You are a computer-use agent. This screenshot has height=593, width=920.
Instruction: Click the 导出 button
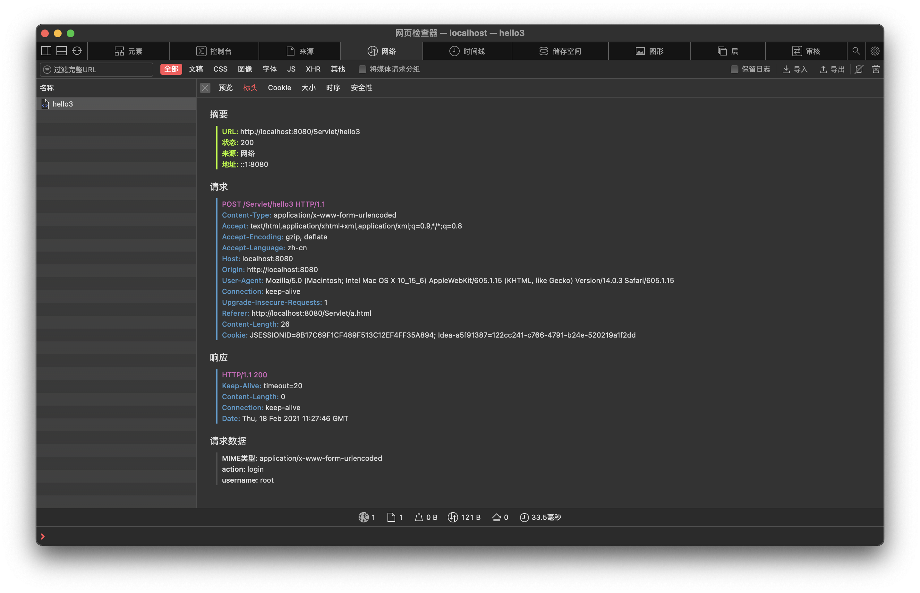(832, 69)
